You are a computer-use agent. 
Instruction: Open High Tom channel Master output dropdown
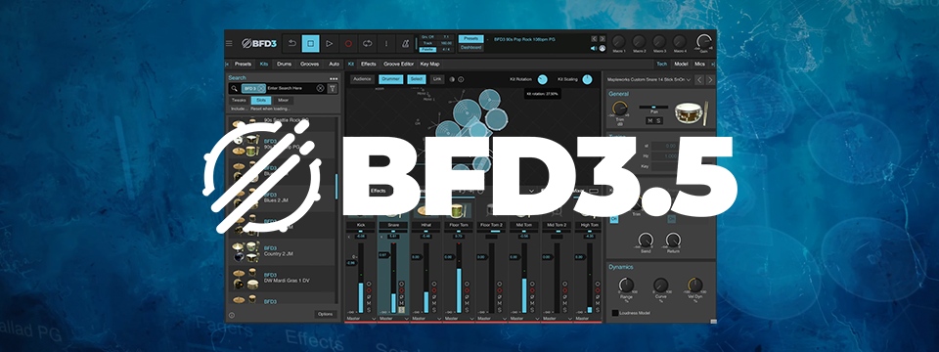(588, 319)
